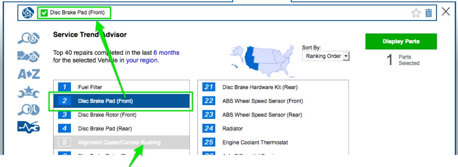Image resolution: width=458 pixels, height=167 pixels.
Task: Select Radiator from the second column
Action: (232, 129)
